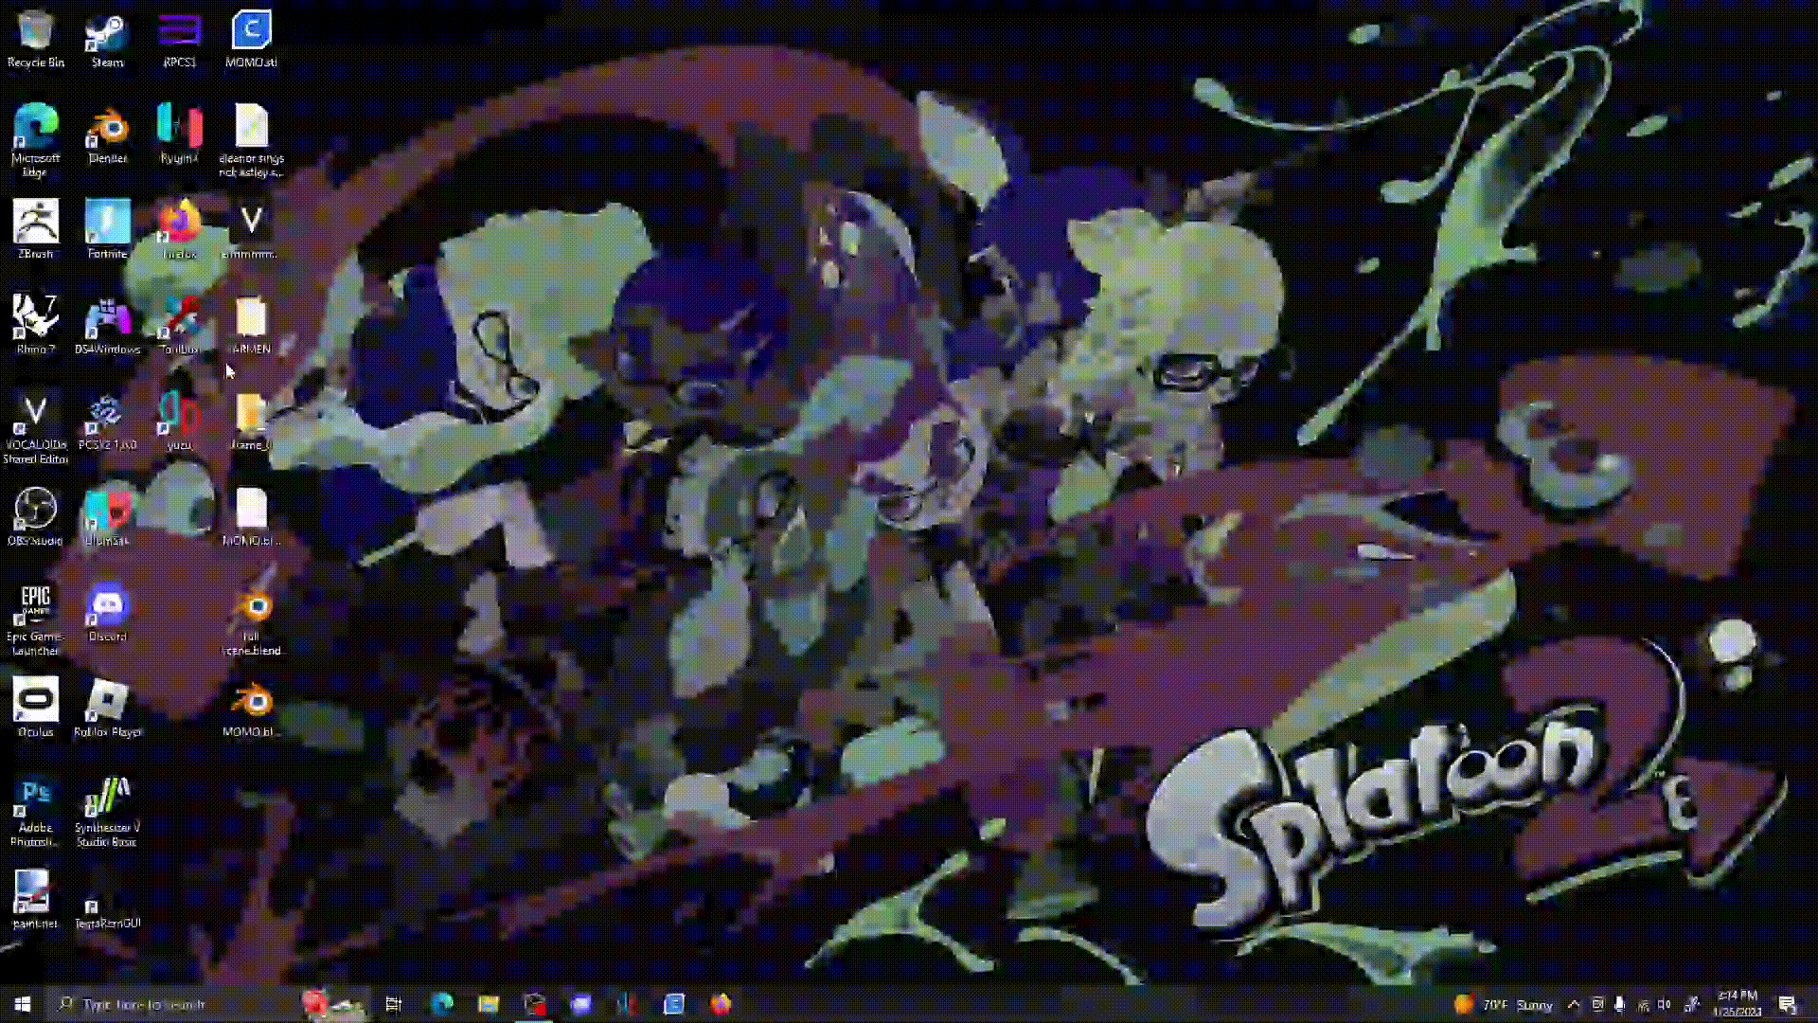Select the Oculus desktop shortcut
Screen dimensions: 1818x1023
tap(36, 709)
